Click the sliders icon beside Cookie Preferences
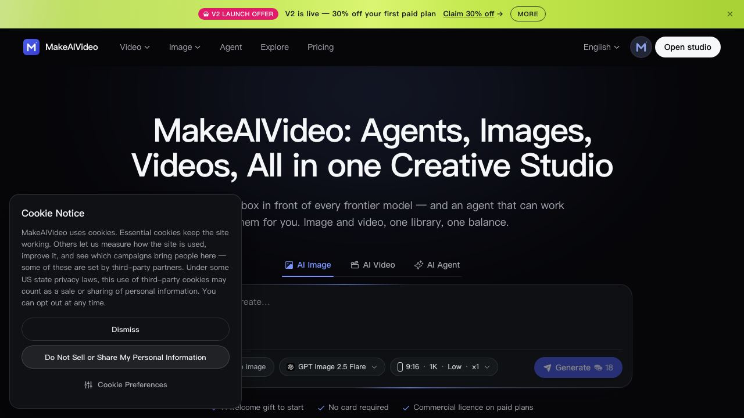The height and width of the screenshot is (418, 744). [88, 385]
